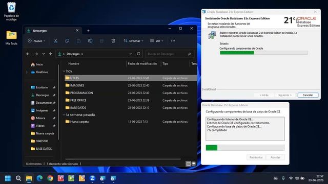Sort by Tipo column header
The image size is (328, 184).
coord(165,63)
